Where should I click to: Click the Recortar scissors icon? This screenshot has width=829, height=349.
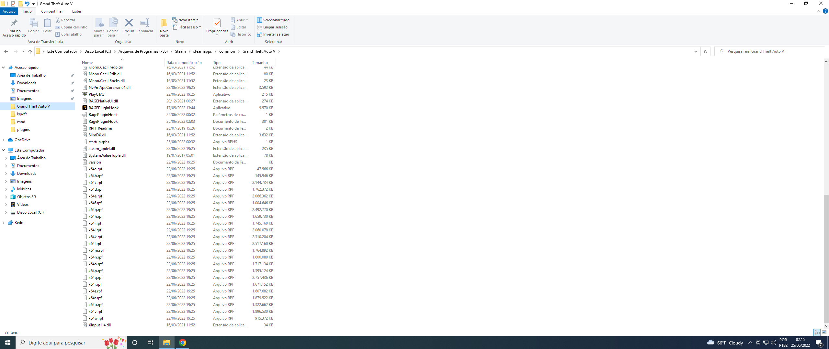tap(58, 20)
